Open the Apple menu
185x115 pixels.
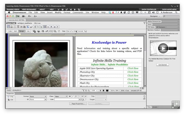pyautogui.click(x=9, y=12)
